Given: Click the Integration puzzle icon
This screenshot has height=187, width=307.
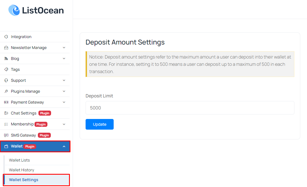Looking at the screenshot, I should click(6, 37).
